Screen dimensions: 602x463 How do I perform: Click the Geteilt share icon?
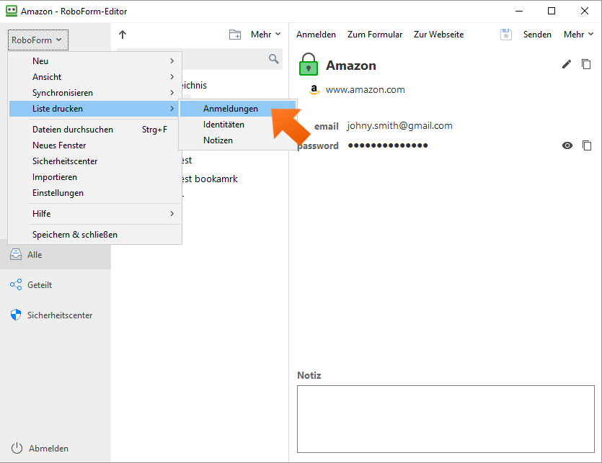[x=16, y=284]
